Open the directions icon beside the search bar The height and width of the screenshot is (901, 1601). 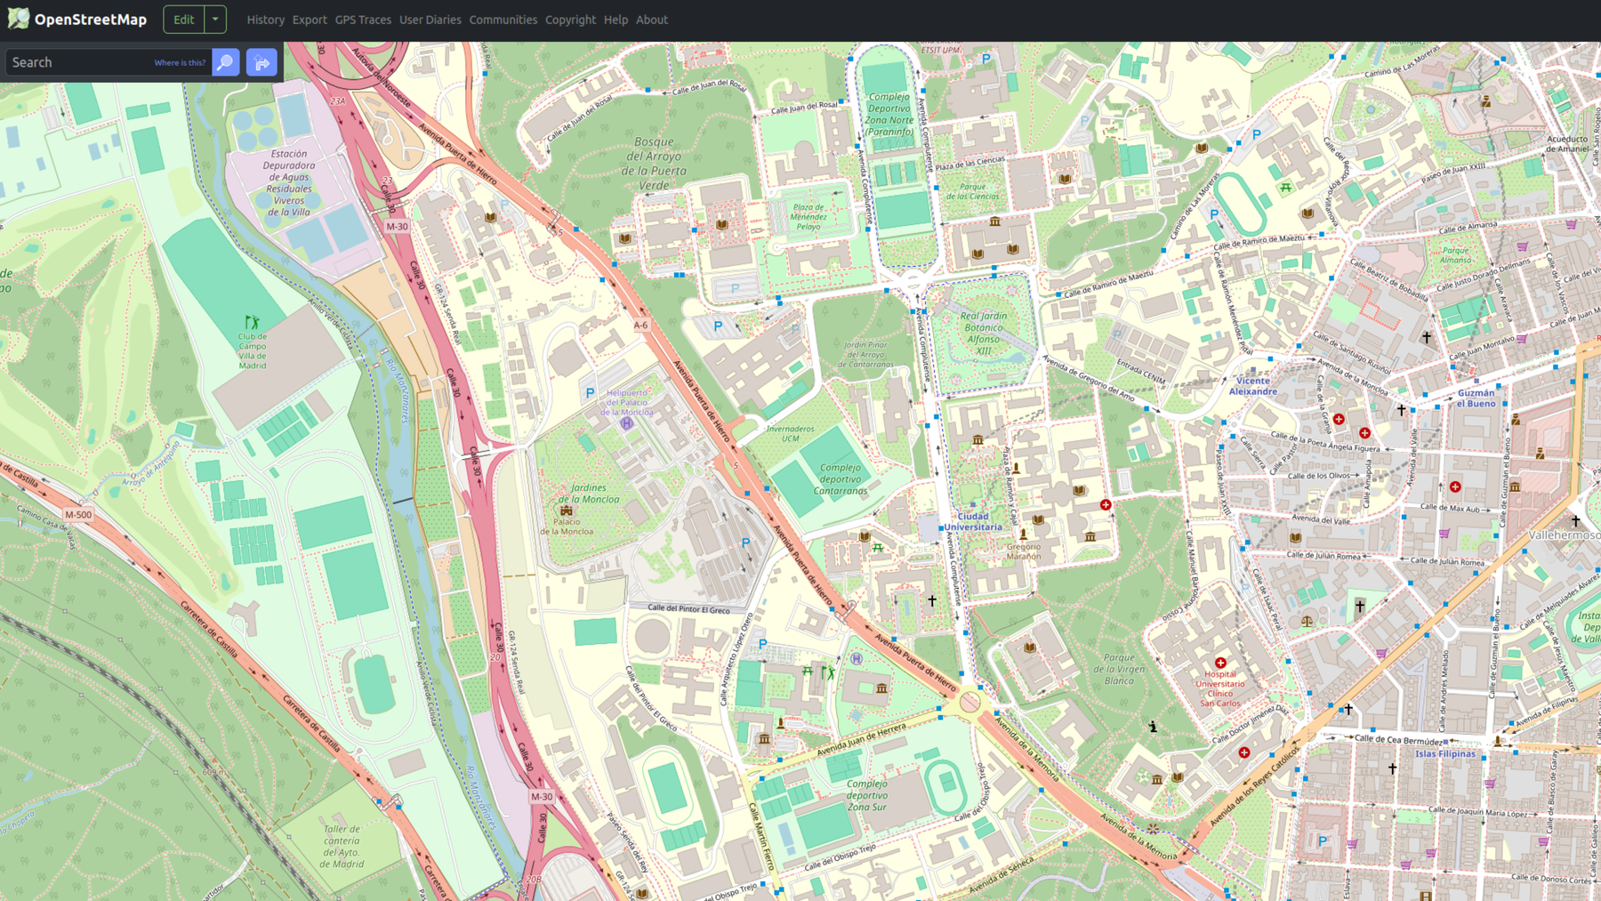tap(261, 62)
